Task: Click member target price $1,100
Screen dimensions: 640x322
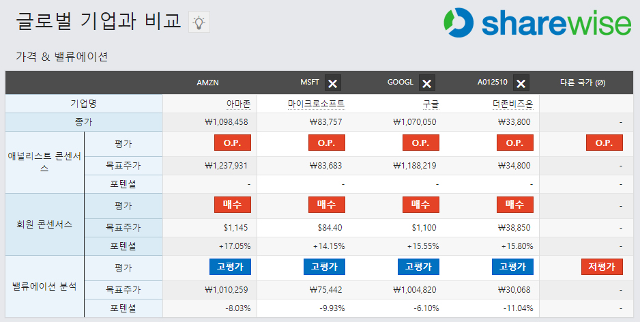Action: click(424, 228)
